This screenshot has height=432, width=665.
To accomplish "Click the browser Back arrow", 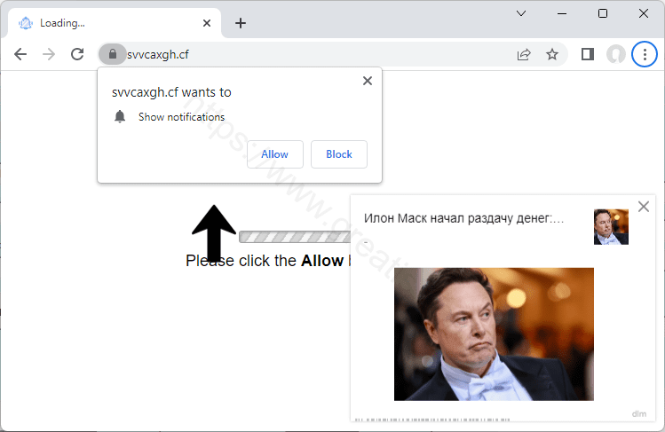I will tap(20, 54).
